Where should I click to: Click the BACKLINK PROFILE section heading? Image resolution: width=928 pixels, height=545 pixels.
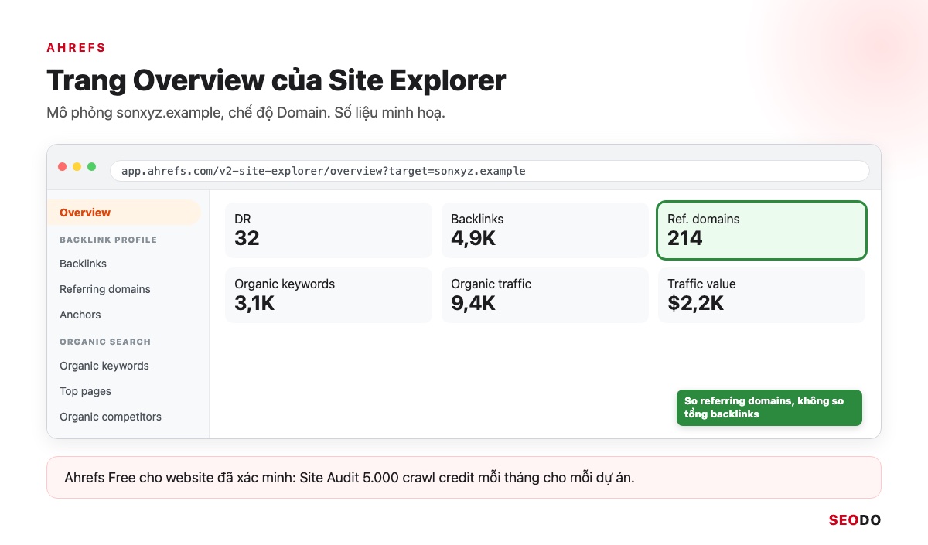tap(108, 240)
